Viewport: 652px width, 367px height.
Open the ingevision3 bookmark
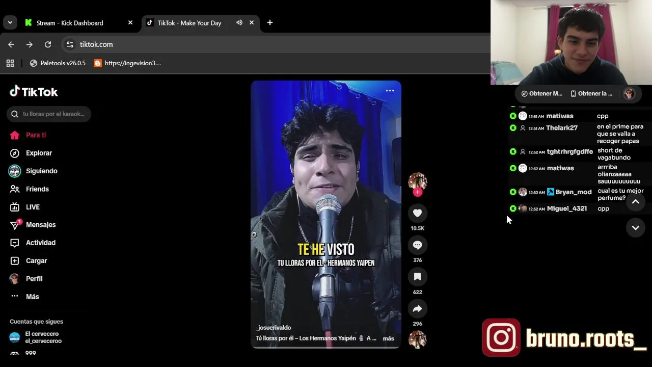pyautogui.click(x=127, y=63)
